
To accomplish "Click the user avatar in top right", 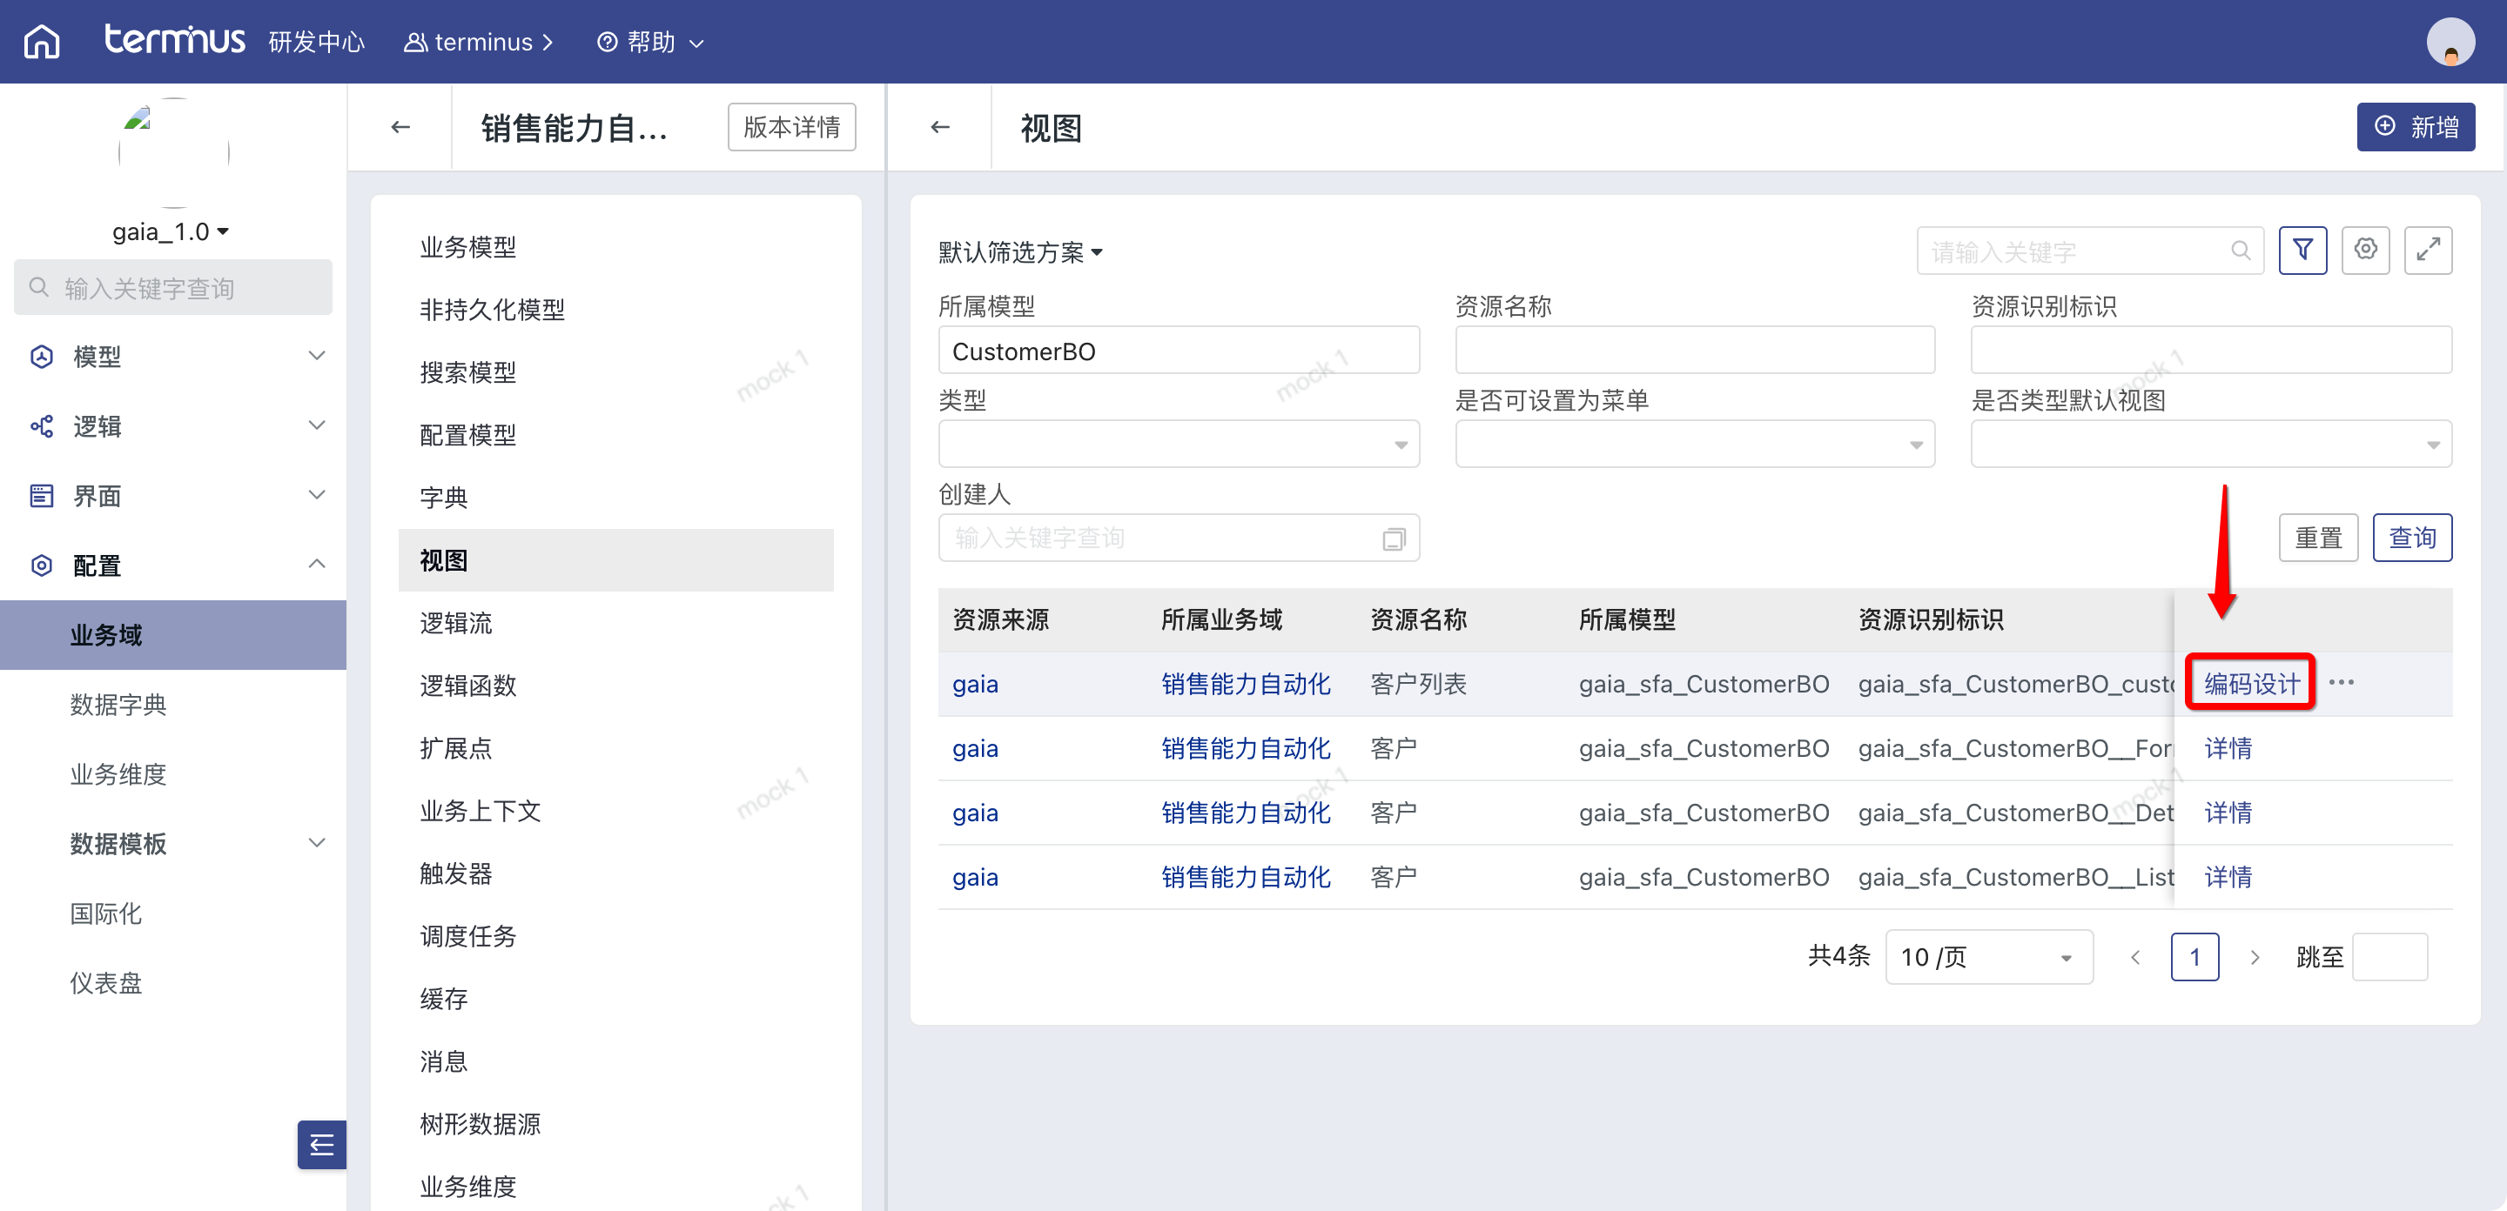I will pyautogui.click(x=2450, y=42).
